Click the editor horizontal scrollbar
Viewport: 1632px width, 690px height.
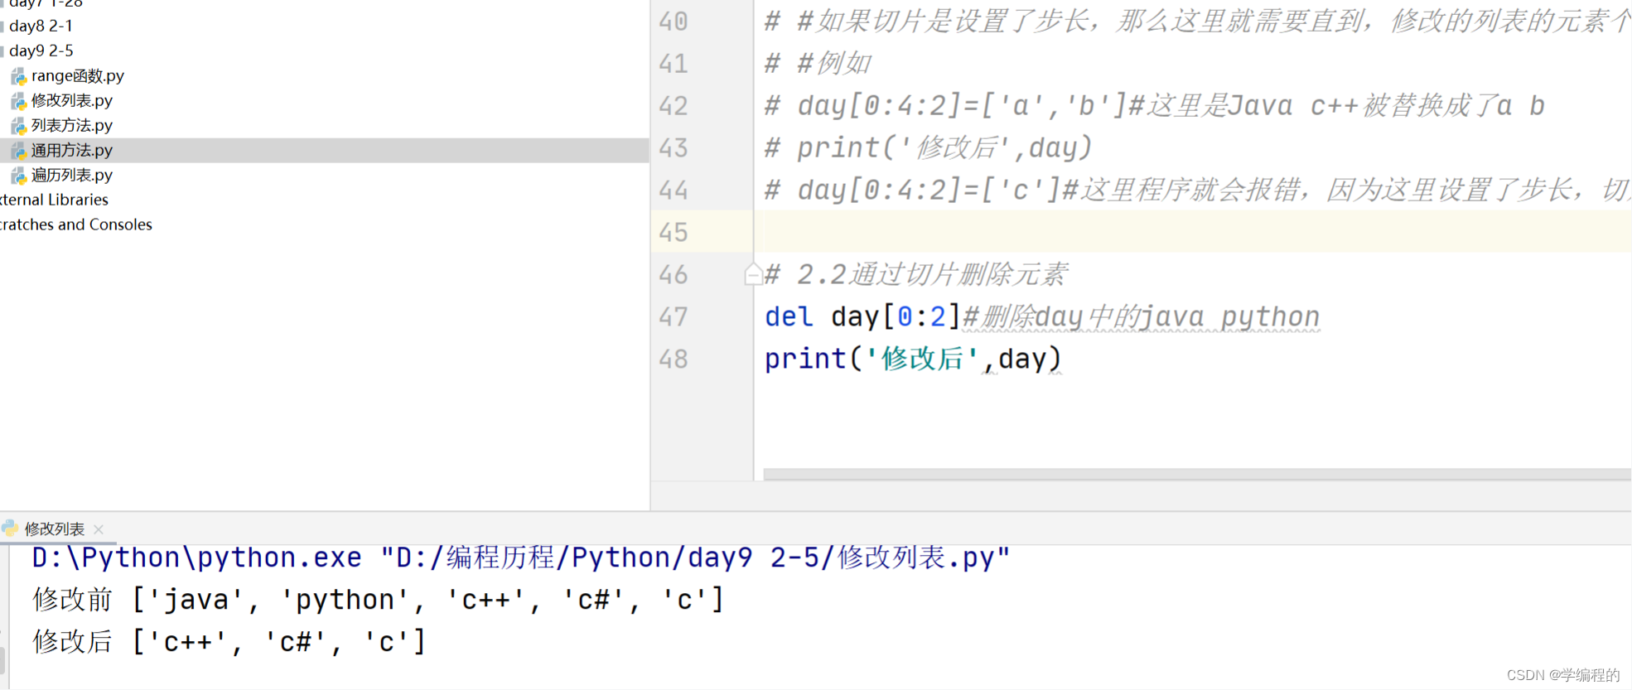(1197, 474)
